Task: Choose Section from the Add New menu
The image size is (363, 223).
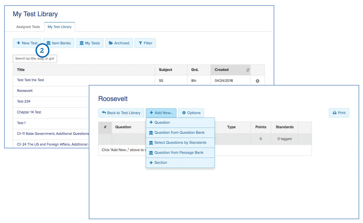Action: (x=180, y=163)
